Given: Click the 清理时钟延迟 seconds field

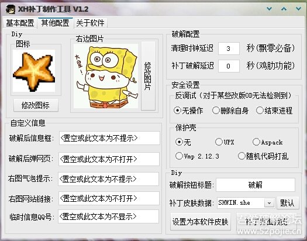Looking at the screenshot, I should (x=229, y=49).
